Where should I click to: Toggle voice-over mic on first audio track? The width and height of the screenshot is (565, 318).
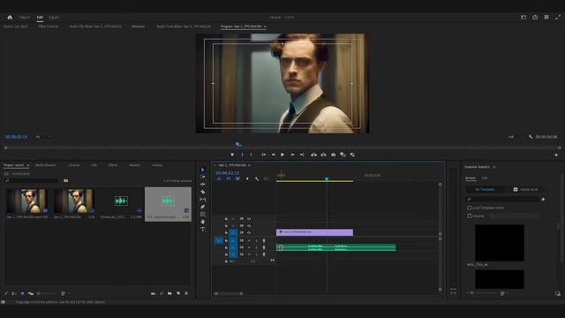(264, 240)
